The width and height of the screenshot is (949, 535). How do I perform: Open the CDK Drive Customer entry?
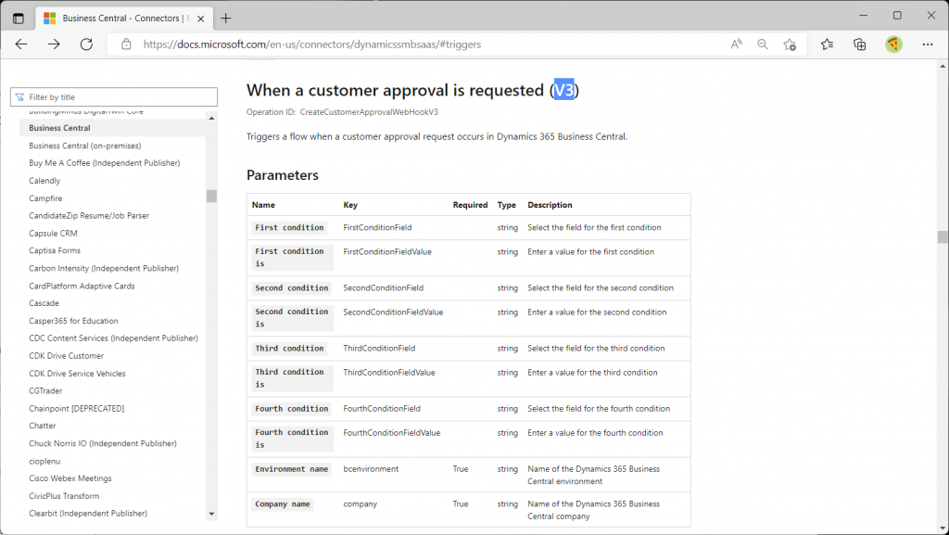67,356
